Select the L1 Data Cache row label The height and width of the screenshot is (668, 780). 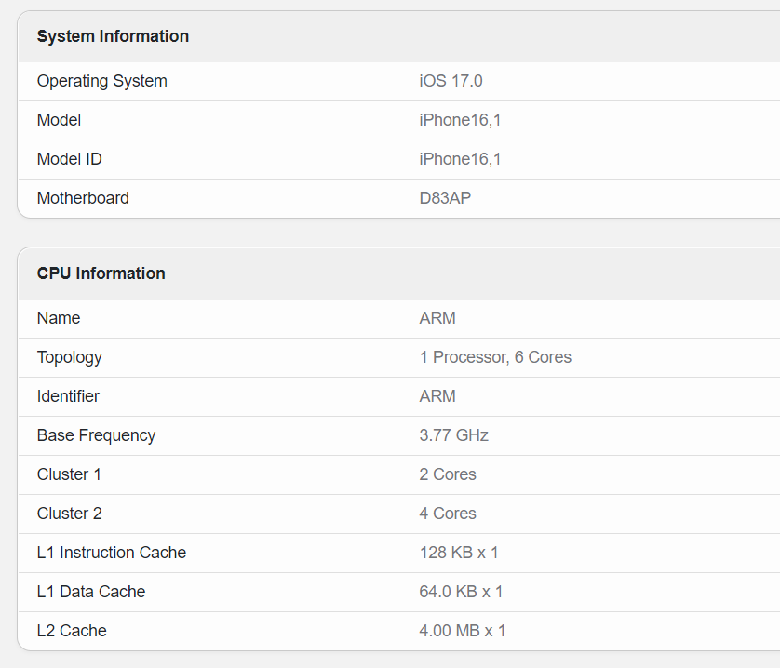click(91, 592)
